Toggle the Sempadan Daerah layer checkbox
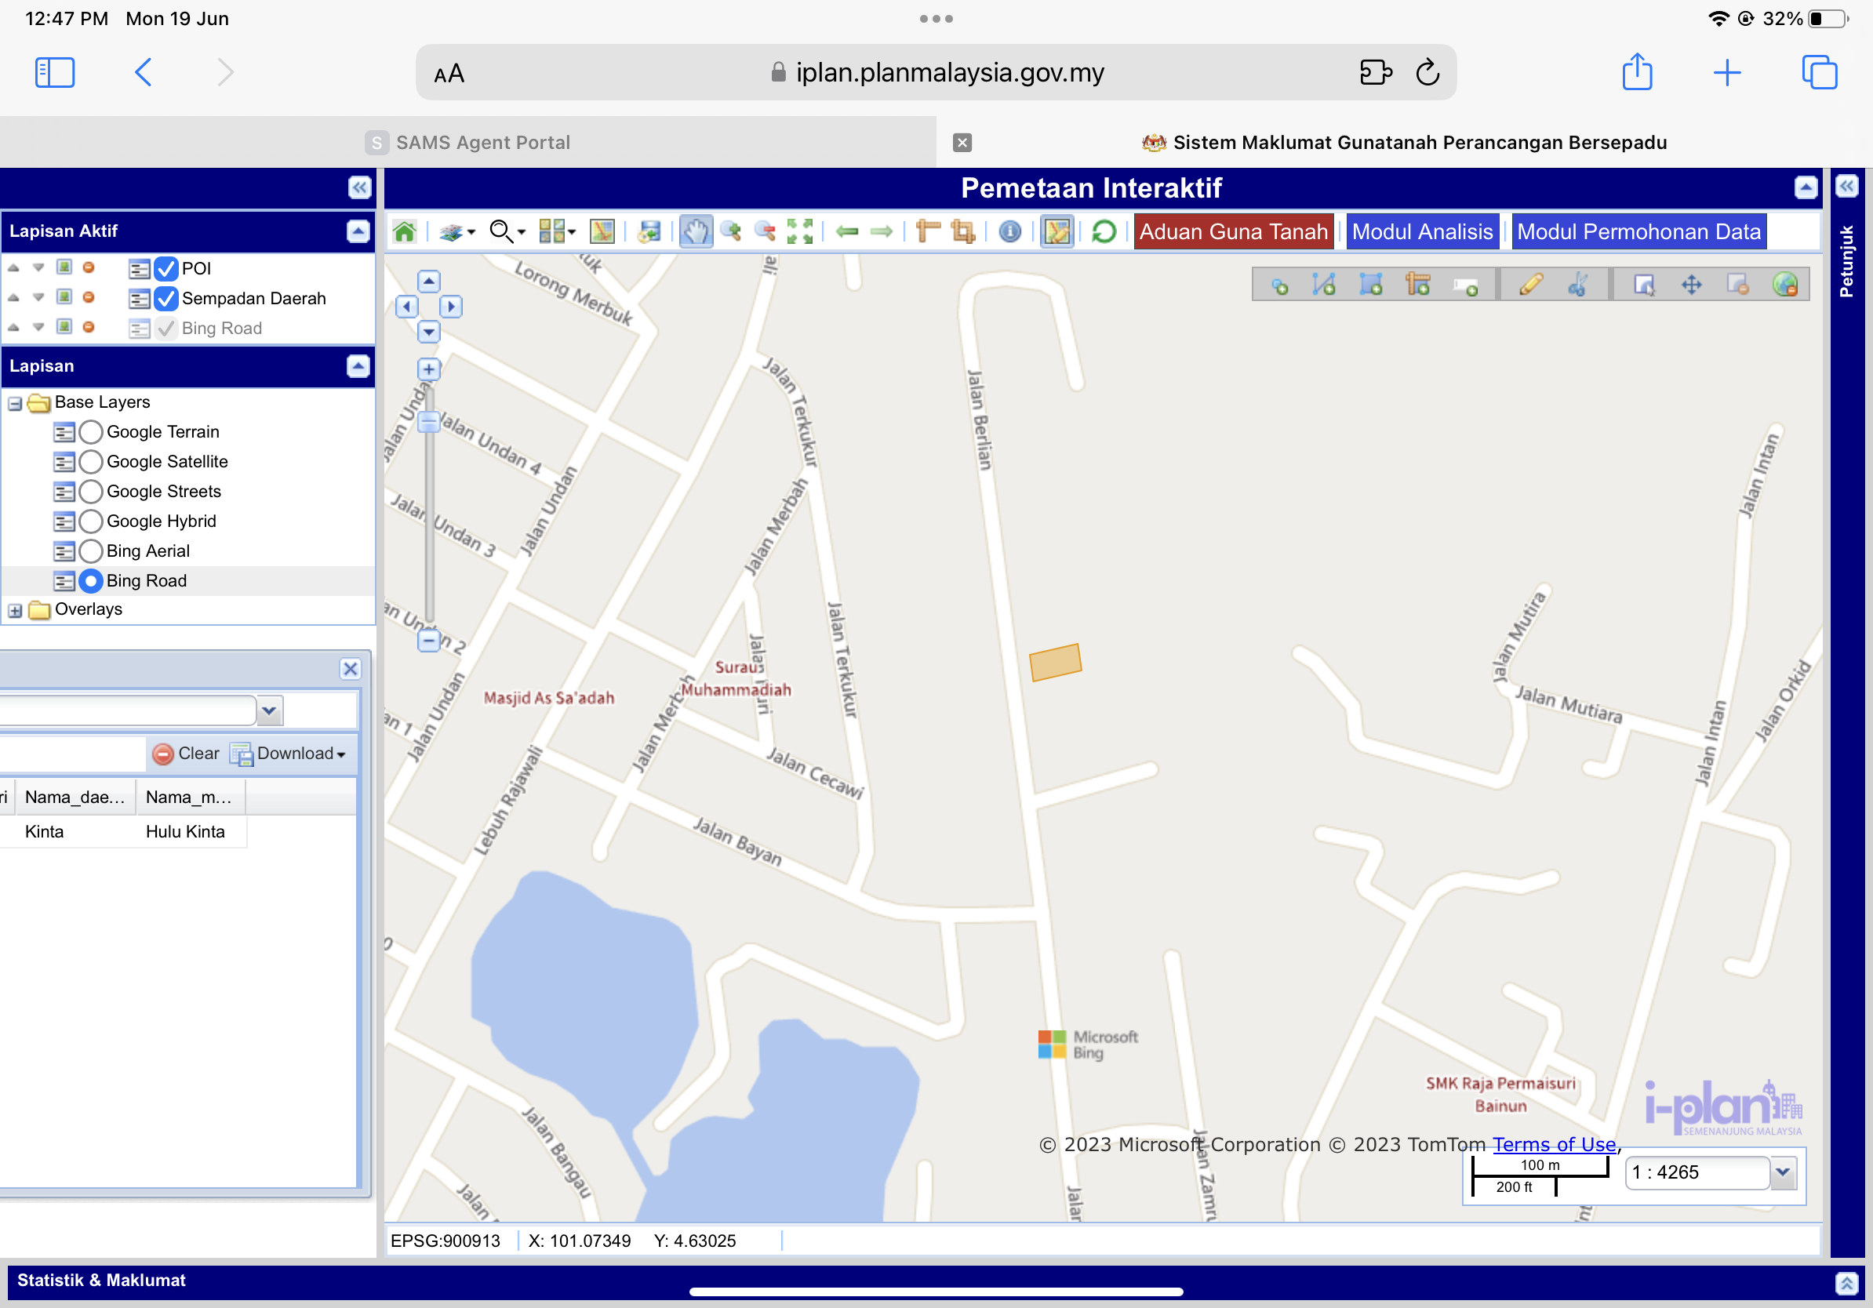This screenshot has height=1308, width=1873. pyautogui.click(x=165, y=299)
